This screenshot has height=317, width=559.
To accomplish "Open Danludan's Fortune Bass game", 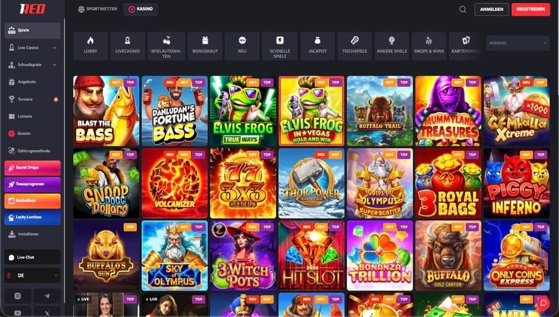I will [175, 111].
